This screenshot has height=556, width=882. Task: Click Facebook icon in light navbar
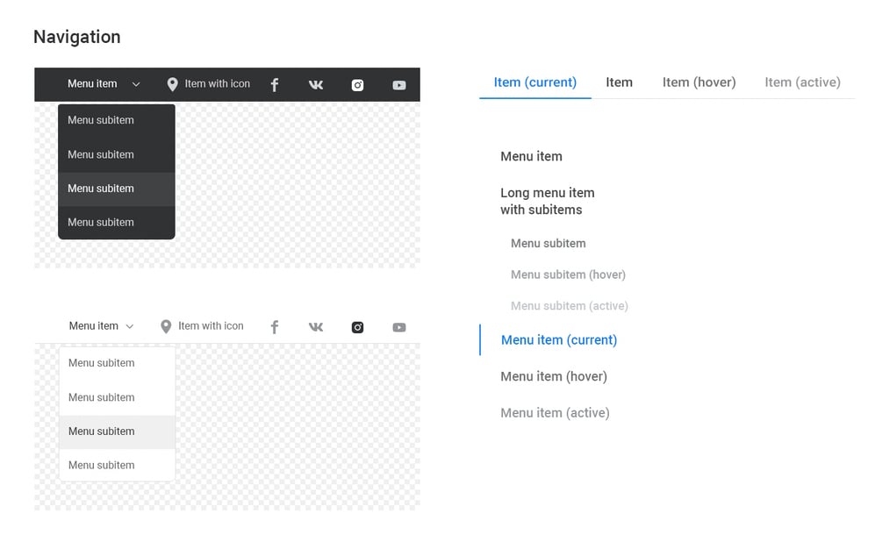275,327
